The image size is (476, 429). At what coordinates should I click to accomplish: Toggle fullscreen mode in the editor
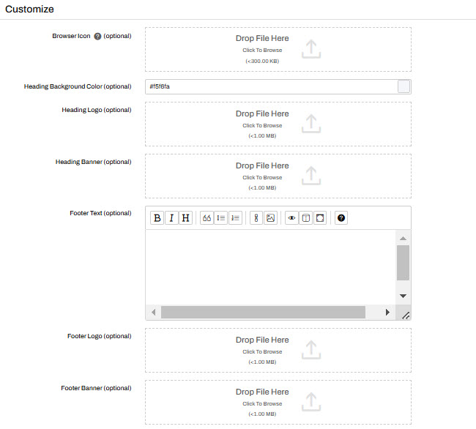pos(320,218)
